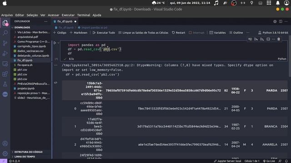Screen dimensions: 291x163
Task: Open notebook toolbar overflow ellipsis
Action: (248, 33)
